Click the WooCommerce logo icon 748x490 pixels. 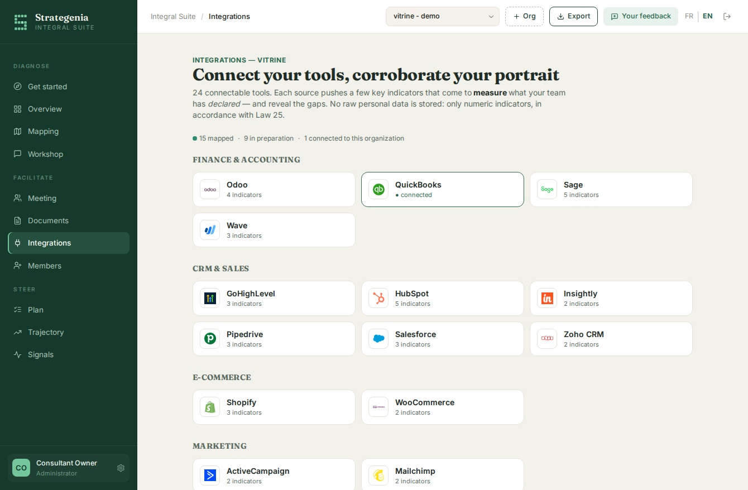pos(378,407)
